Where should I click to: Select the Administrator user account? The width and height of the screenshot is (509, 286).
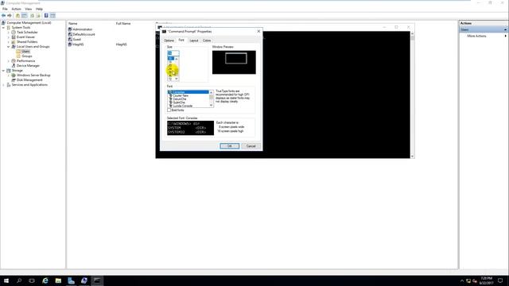[x=83, y=29]
